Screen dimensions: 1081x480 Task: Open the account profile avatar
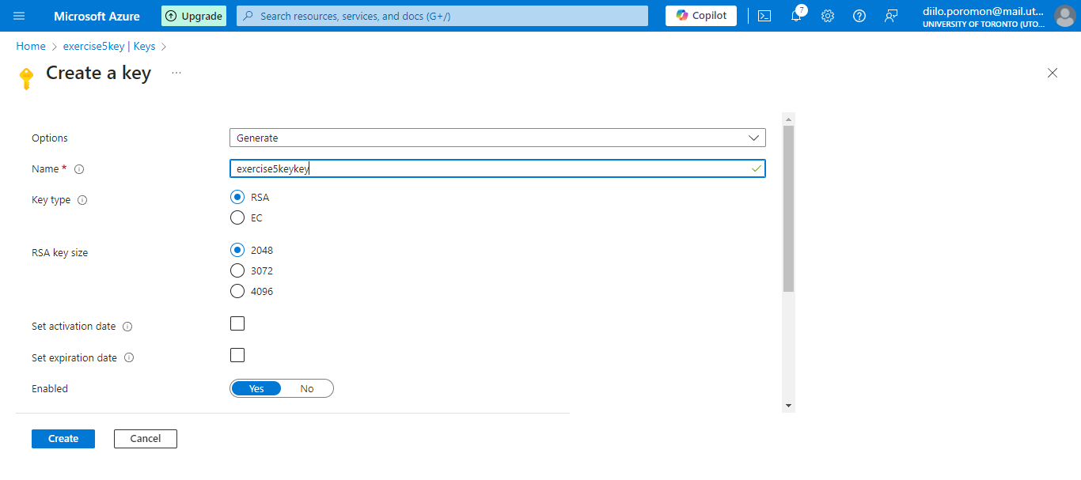pyautogui.click(x=1064, y=16)
